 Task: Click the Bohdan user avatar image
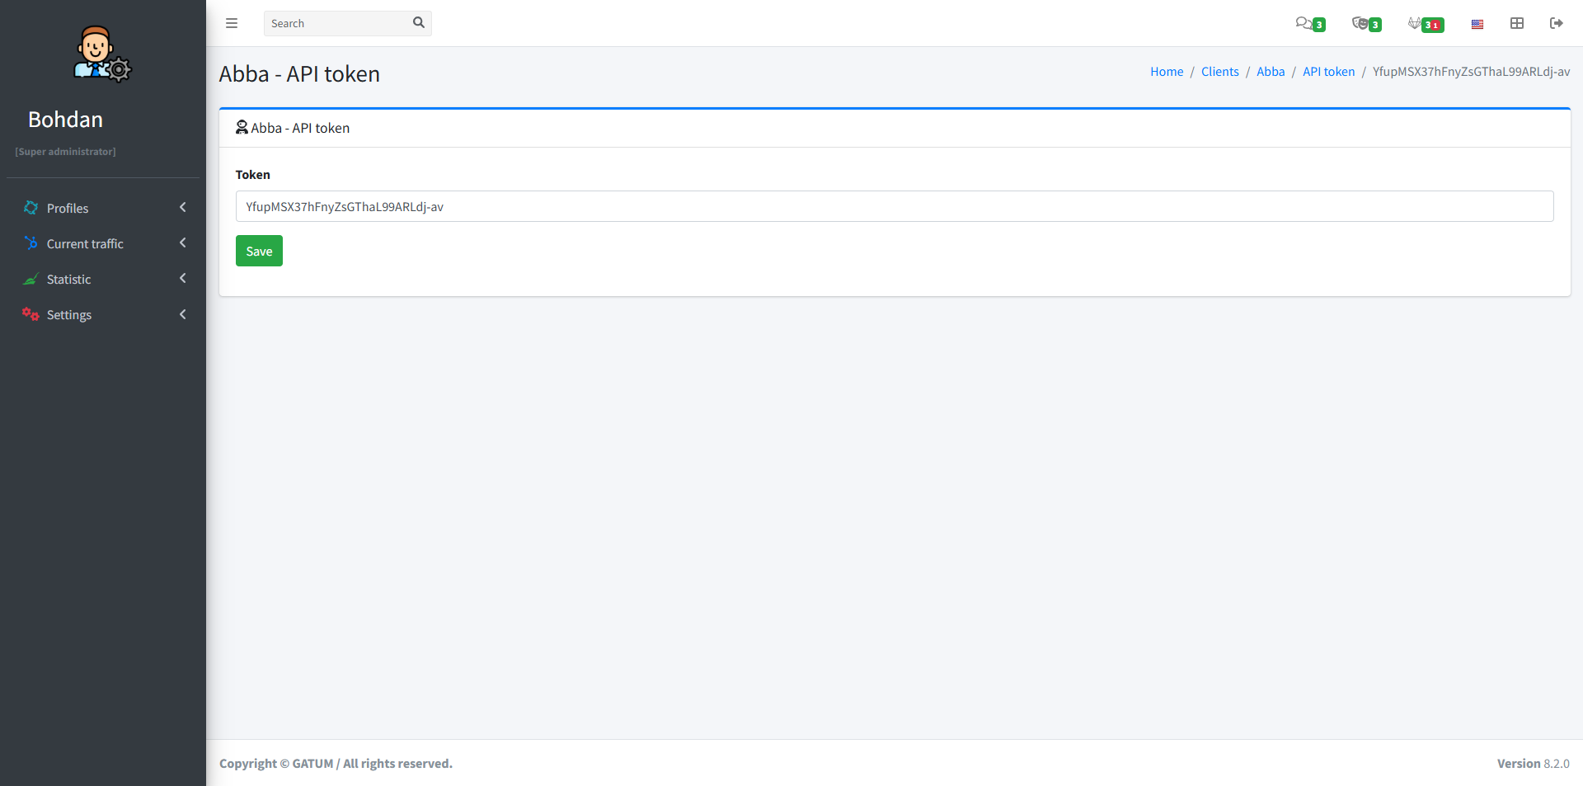(102, 54)
